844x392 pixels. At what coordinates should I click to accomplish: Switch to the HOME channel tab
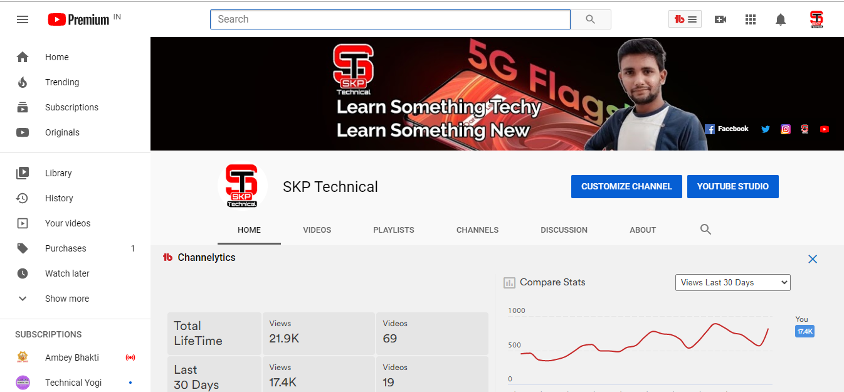point(249,230)
